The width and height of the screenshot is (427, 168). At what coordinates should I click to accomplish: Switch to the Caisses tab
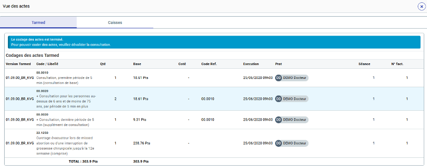tap(115, 23)
